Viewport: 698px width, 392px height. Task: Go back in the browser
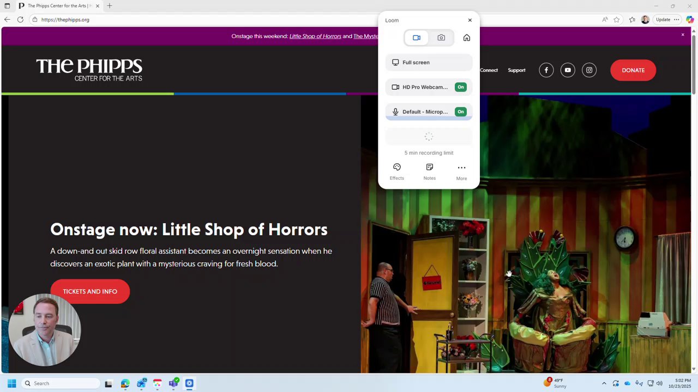(7, 20)
